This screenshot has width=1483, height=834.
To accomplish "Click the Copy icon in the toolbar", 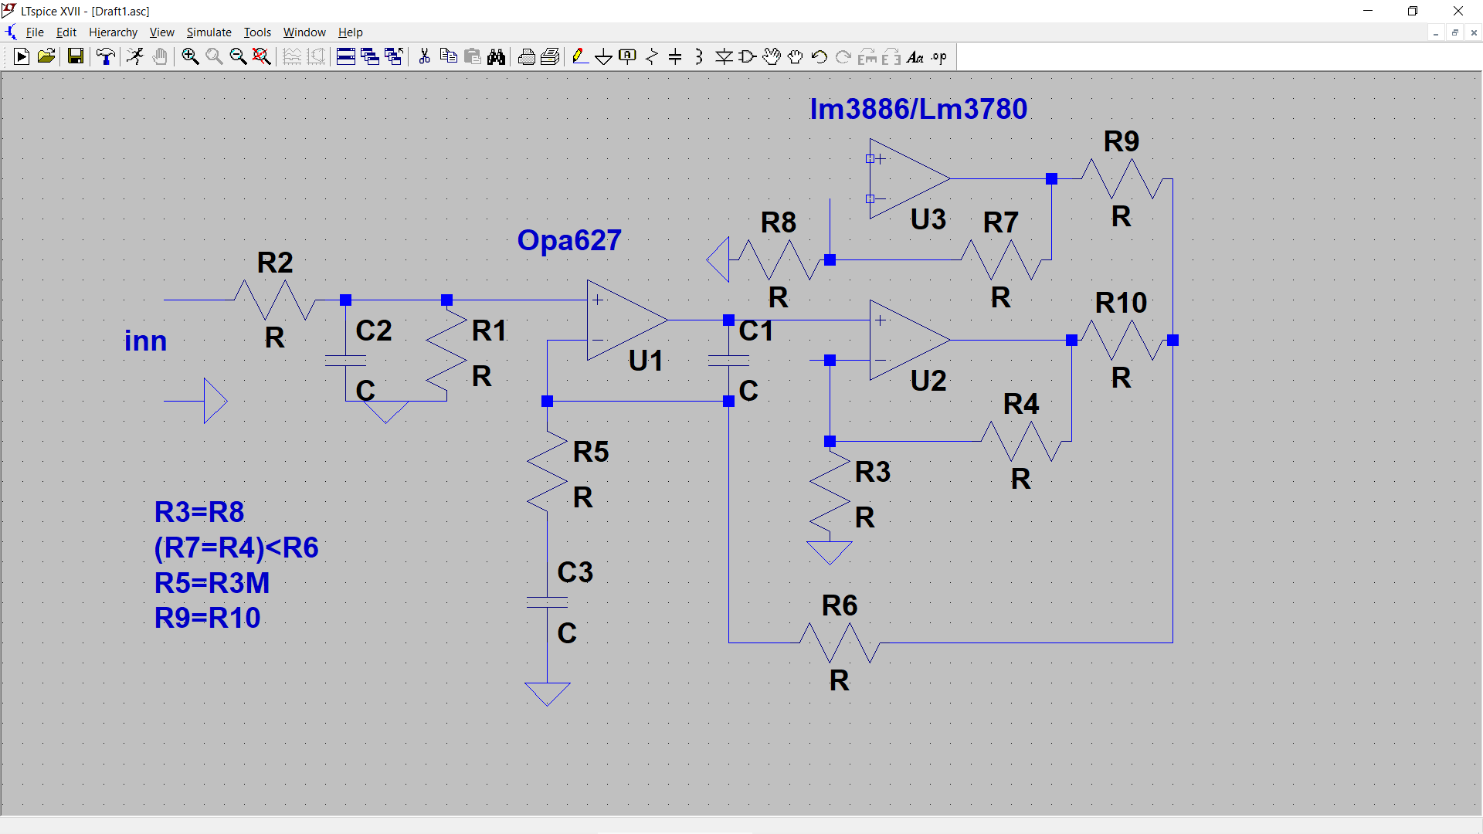I will click(448, 56).
